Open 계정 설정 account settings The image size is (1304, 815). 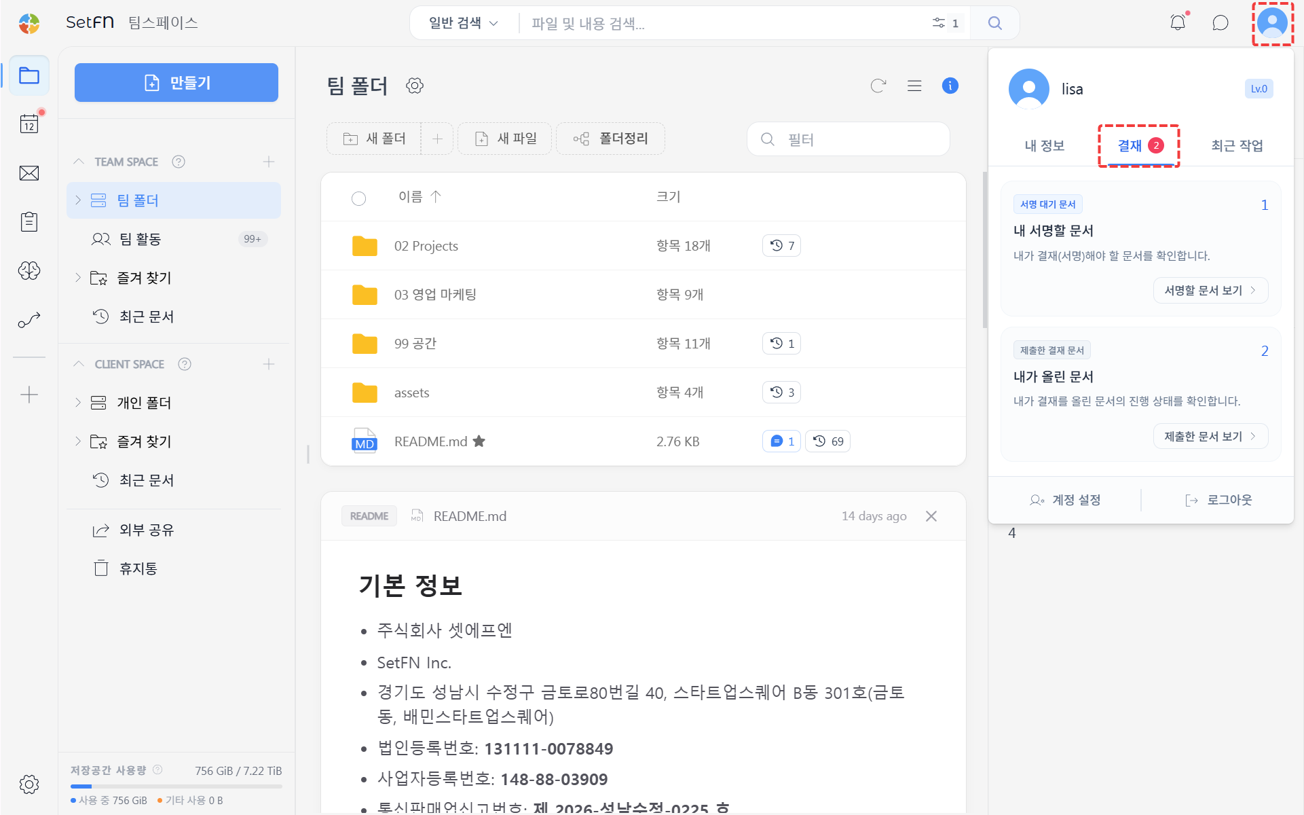click(x=1065, y=500)
